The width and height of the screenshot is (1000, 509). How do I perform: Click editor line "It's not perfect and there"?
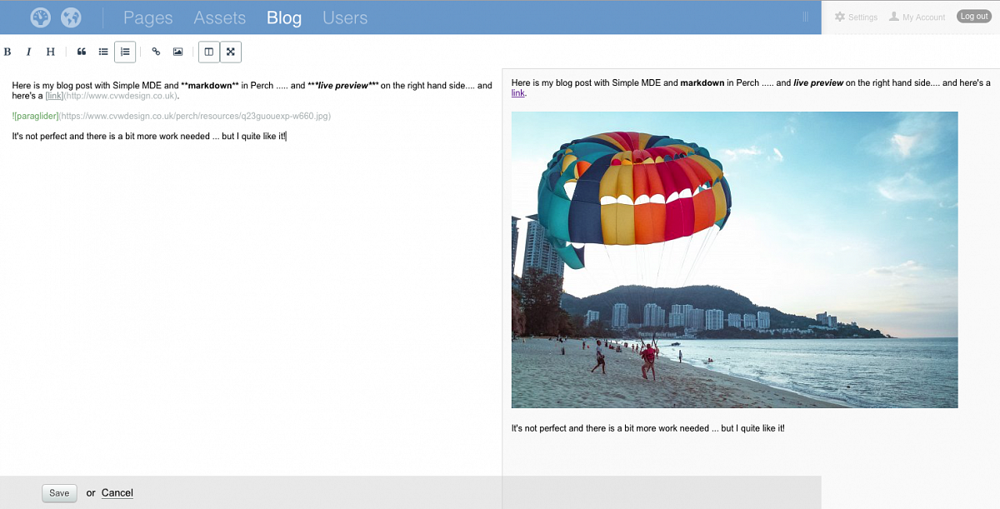point(149,136)
